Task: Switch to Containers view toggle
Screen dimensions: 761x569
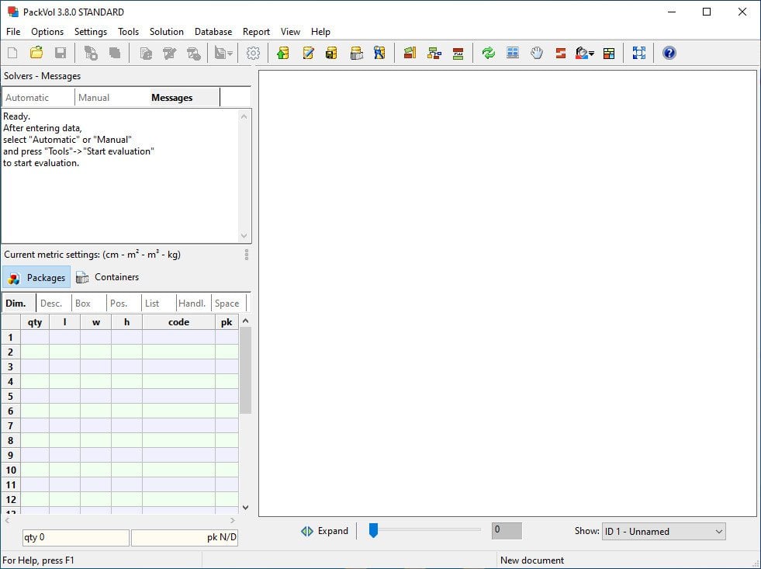Action: tap(107, 277)
